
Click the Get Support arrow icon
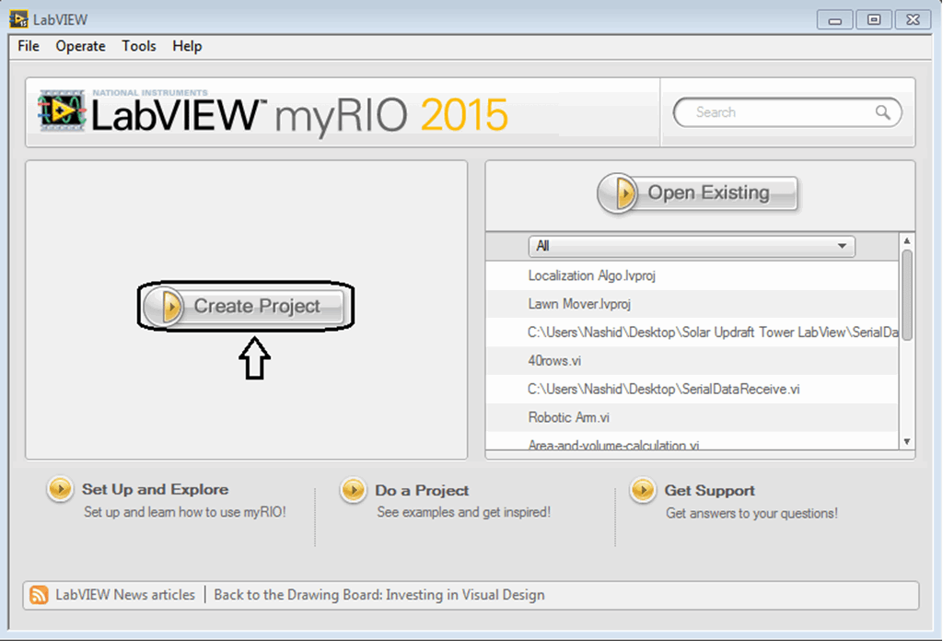pyautogui.click(x=642, y=491)
